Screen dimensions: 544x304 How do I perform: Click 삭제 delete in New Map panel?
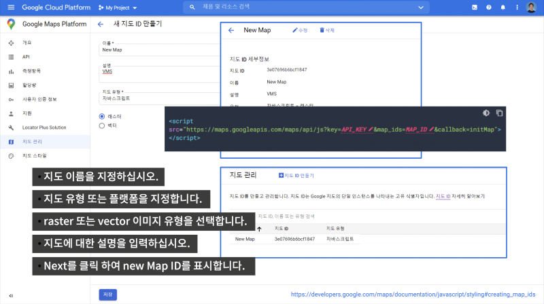pyautogui.click(x=327, y=31)
